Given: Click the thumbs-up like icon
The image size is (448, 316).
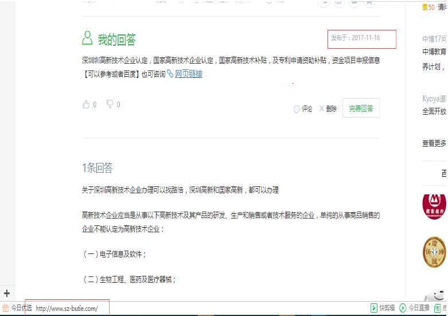Looking at the screenshot, I should point(86,104).
